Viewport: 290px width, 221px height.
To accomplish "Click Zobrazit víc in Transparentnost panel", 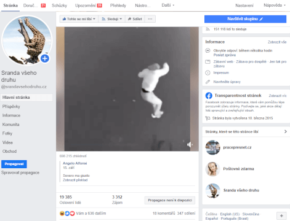I will click(x=278, y=96).
